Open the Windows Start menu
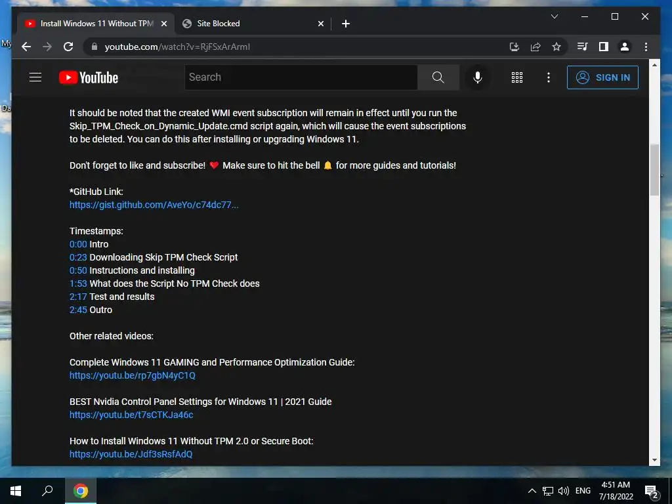The width and height of the screenshot is (672, 504). click(x=16, y=491)
